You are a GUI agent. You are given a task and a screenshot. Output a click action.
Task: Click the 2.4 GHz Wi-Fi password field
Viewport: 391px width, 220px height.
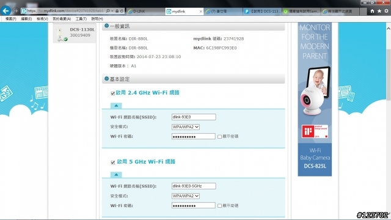tap(193, 136)
